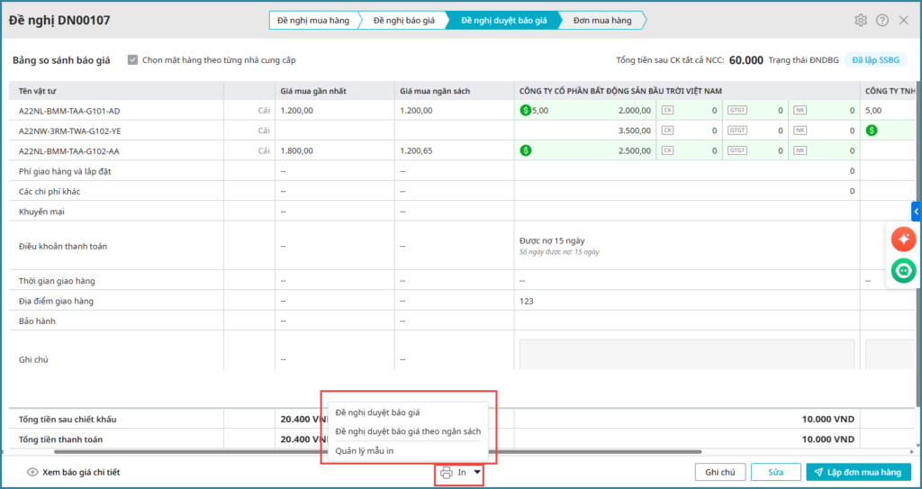Click CK badge in A22NW-3RM-TWA-G102-YE row
Viewport: 922px width, 489px height.
pos(667,131)
